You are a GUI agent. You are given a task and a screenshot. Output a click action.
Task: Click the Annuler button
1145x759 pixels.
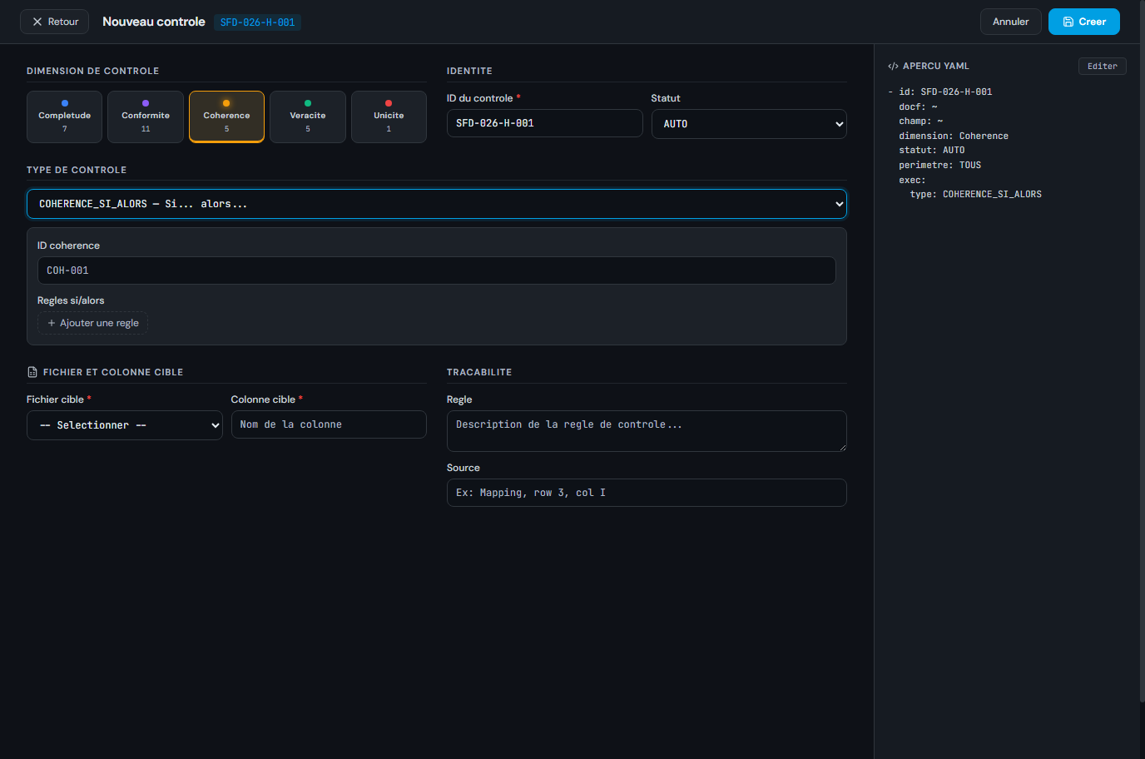coord(1010,22)
